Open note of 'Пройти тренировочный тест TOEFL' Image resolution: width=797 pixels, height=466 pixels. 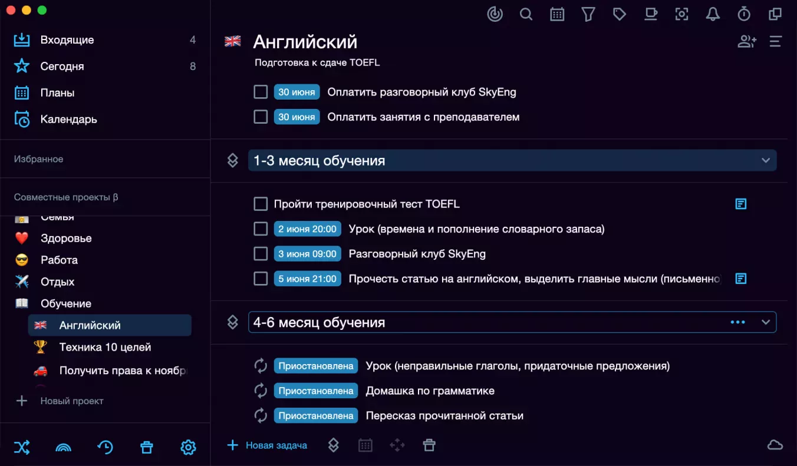click(741, 204)
